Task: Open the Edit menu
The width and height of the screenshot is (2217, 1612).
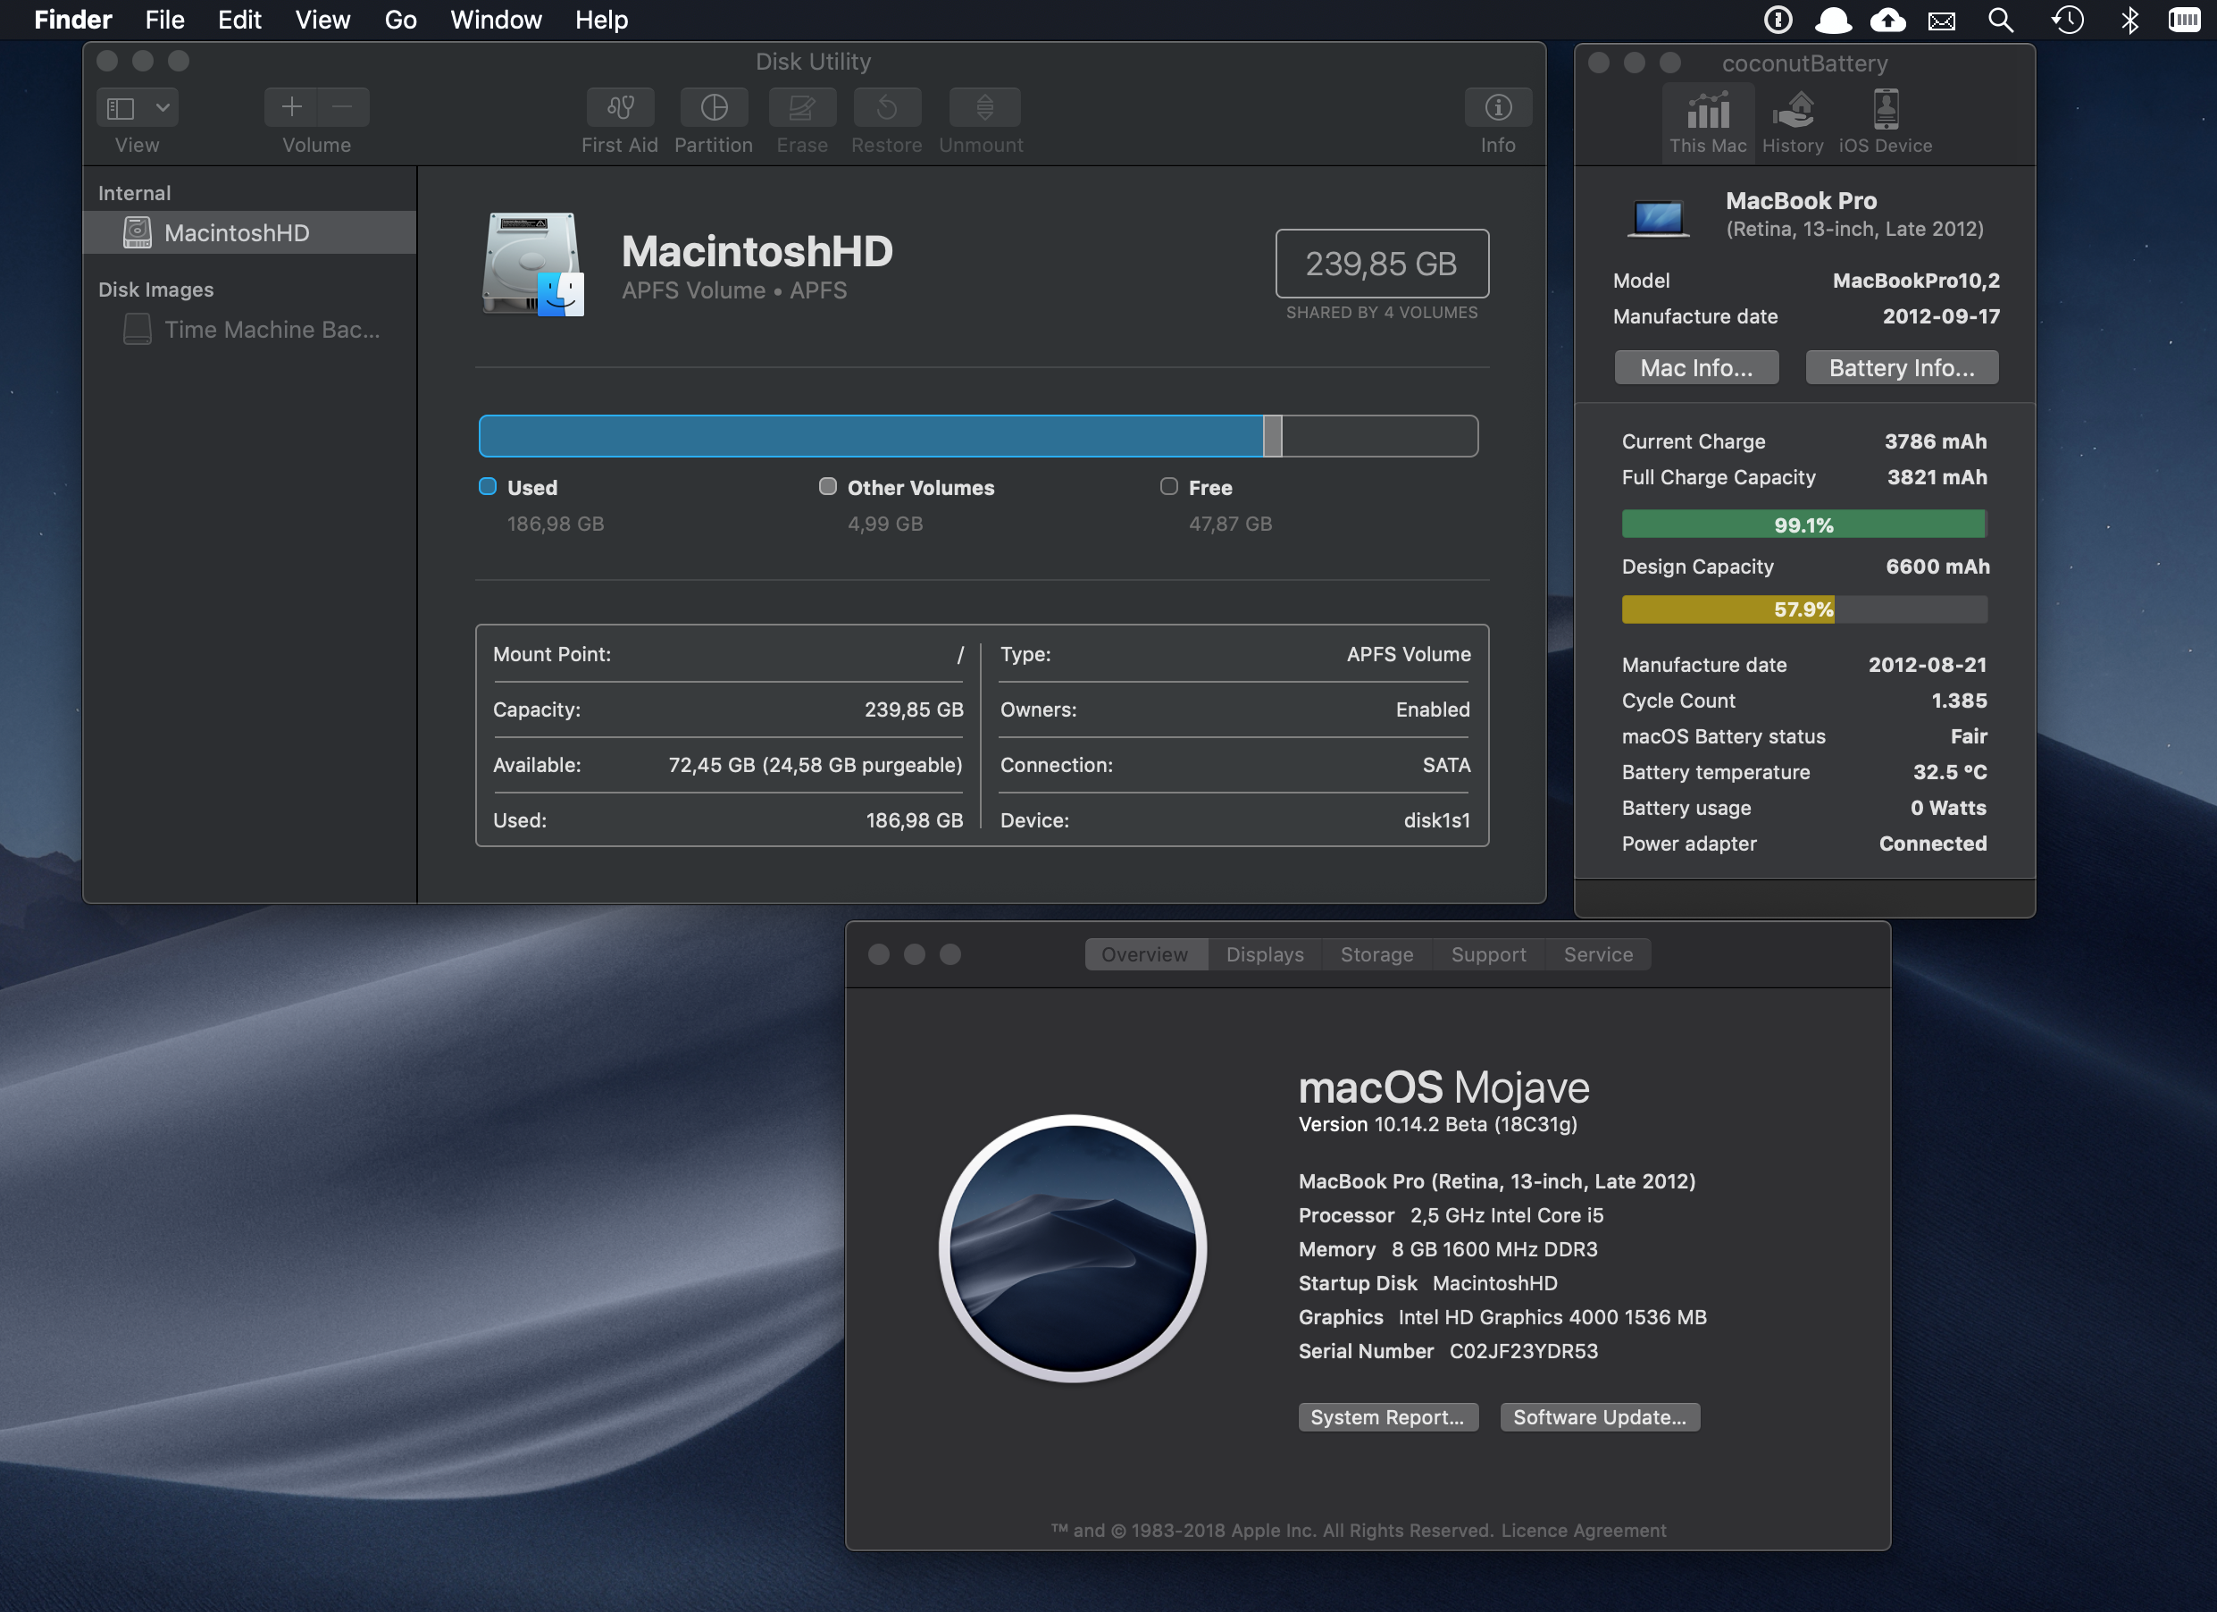Action: point(239,20)
